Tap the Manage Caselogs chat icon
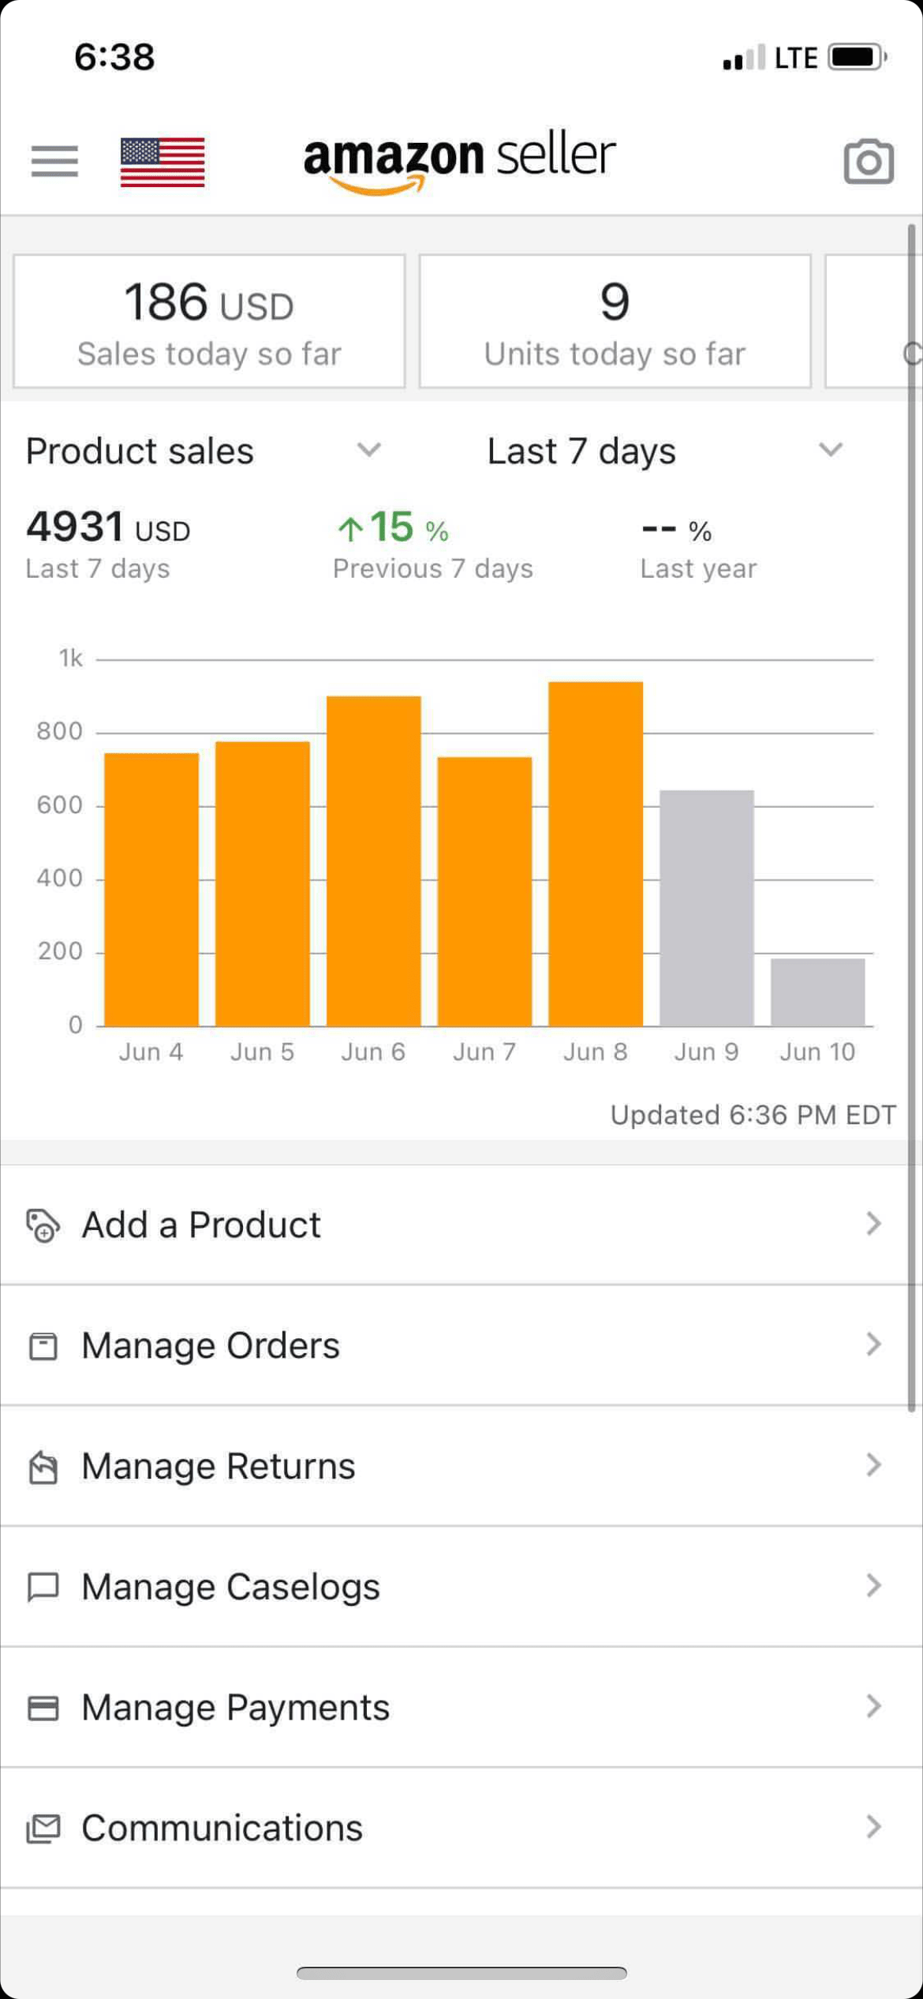 pyautogui.click(x=43, y=1587)
